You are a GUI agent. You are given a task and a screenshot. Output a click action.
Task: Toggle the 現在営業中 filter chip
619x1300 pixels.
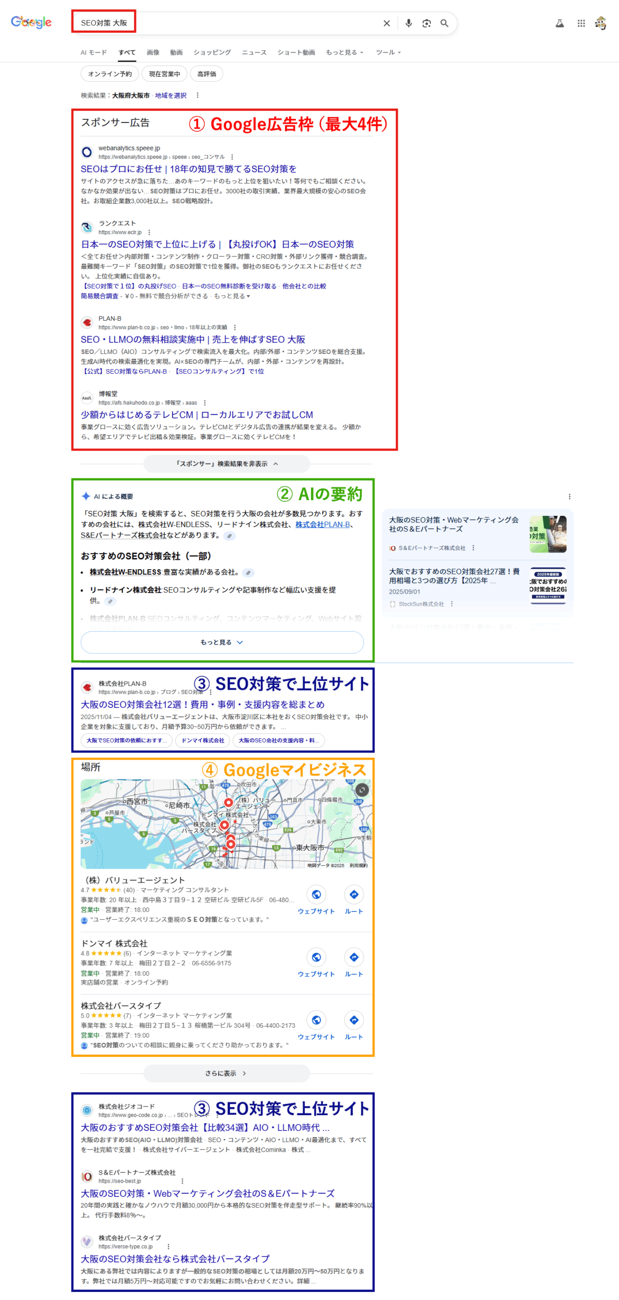pos(164,74)
